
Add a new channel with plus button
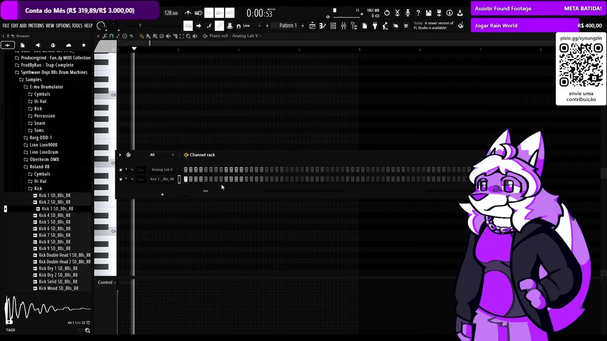(x=162, y=195)
